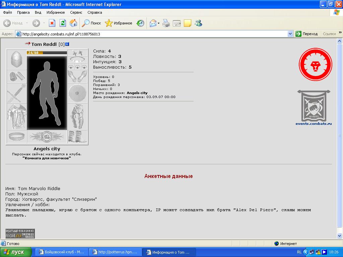Click the "Анкетные данные" heading
The width and height of the screenshot is (343, 257).
coord(168,176)
